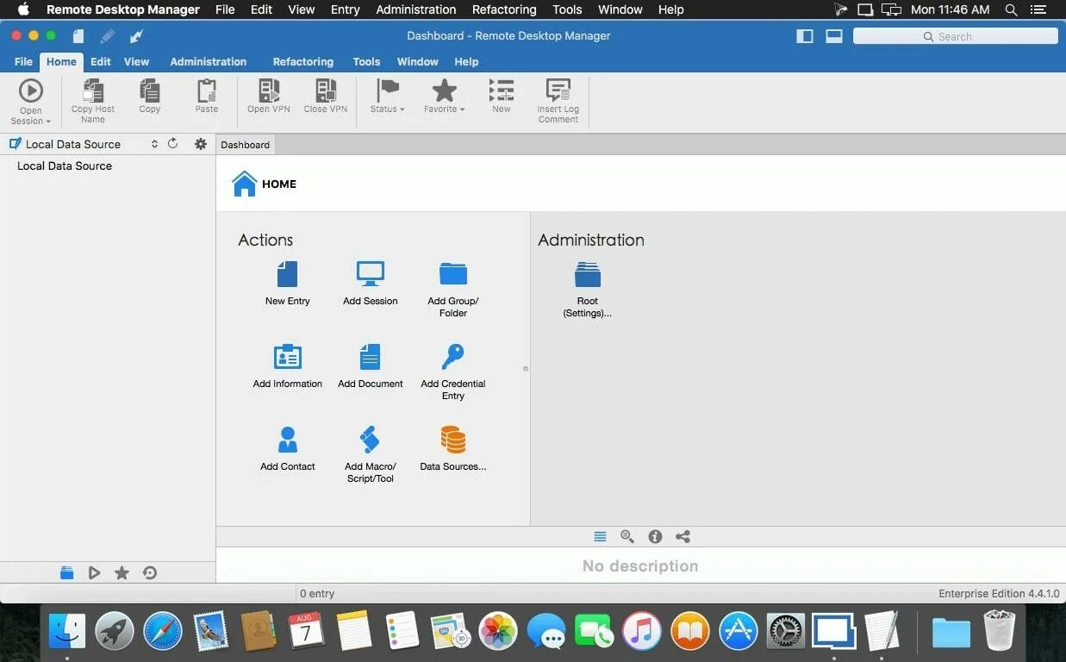This screenshot has height=662, width=1066.
Task: Click Open VPN in the ribbon
Action: coord(269,97)
